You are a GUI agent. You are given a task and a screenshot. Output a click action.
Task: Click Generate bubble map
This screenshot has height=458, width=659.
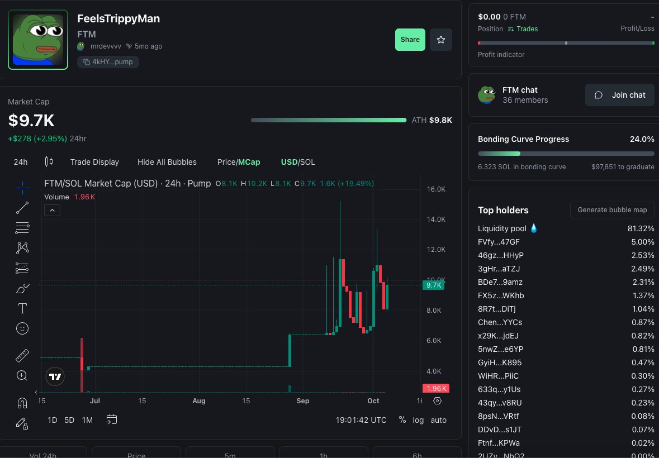coord(613,210)
